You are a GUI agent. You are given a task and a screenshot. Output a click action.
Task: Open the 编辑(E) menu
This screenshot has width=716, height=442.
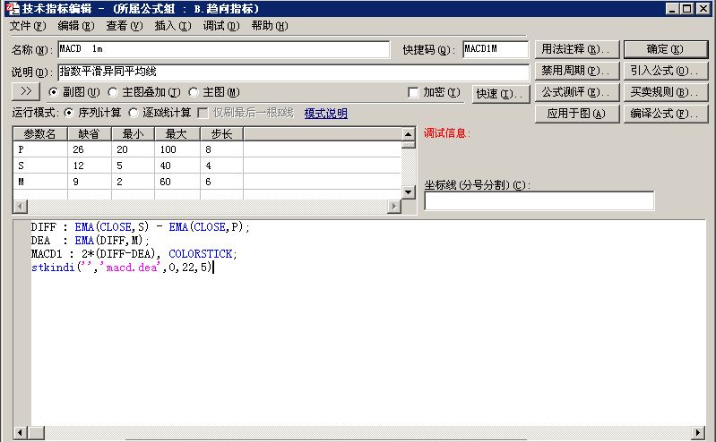click(x=76, y=26)
